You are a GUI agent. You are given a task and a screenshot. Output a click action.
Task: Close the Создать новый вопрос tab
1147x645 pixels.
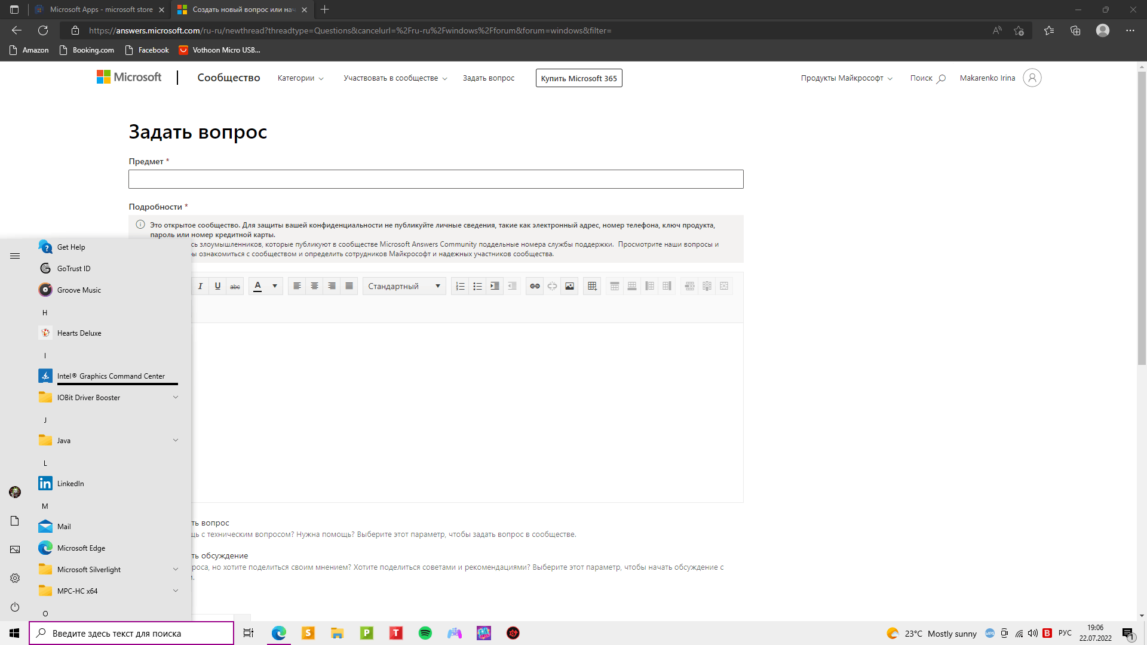[x=304, y=10]
